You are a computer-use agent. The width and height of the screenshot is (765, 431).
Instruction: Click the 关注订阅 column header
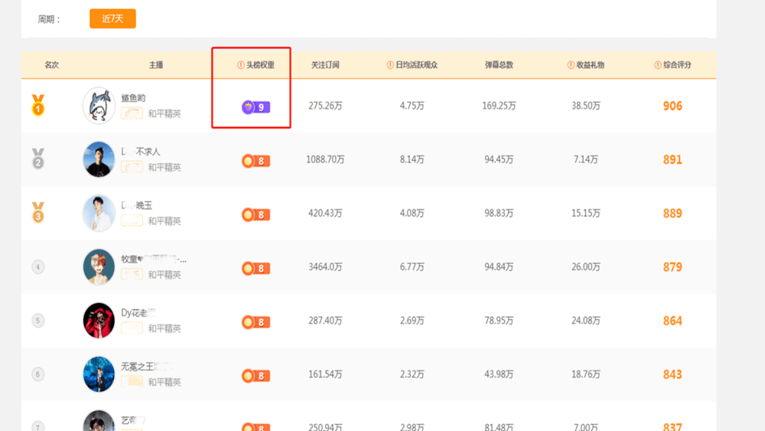tap(325, 65)
